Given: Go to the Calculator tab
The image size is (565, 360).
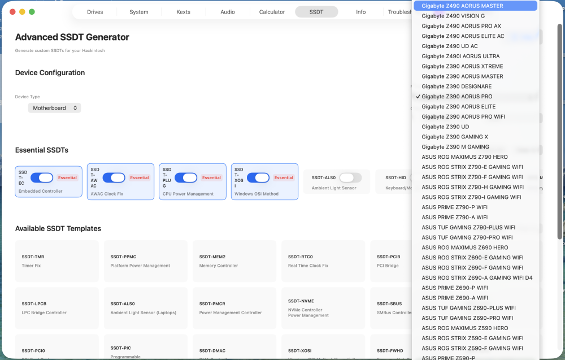Looking at the screenshot, I should pyautogui.click(x=272, y=12).
